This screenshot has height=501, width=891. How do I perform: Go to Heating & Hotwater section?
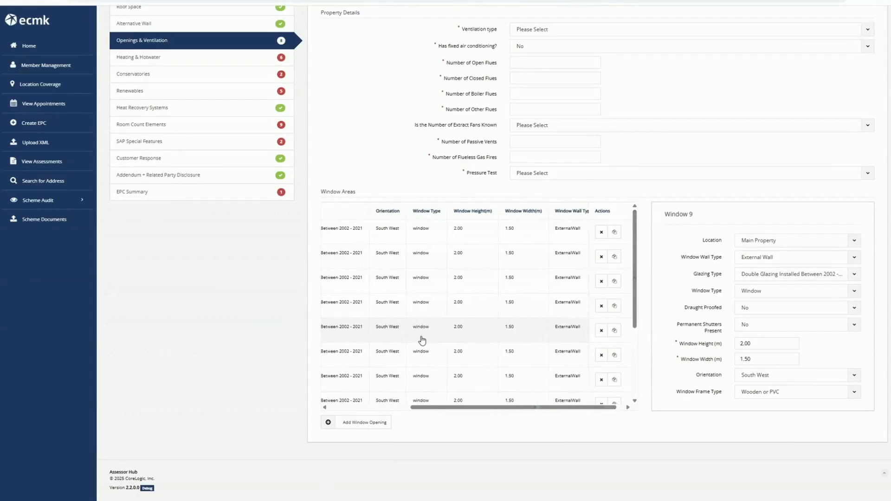(201, 57)
